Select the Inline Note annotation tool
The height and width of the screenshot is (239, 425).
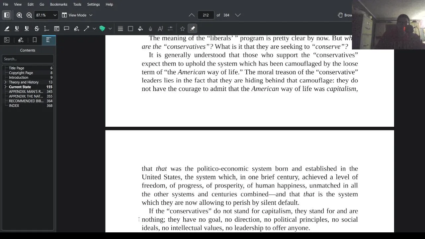pos(56,29)
